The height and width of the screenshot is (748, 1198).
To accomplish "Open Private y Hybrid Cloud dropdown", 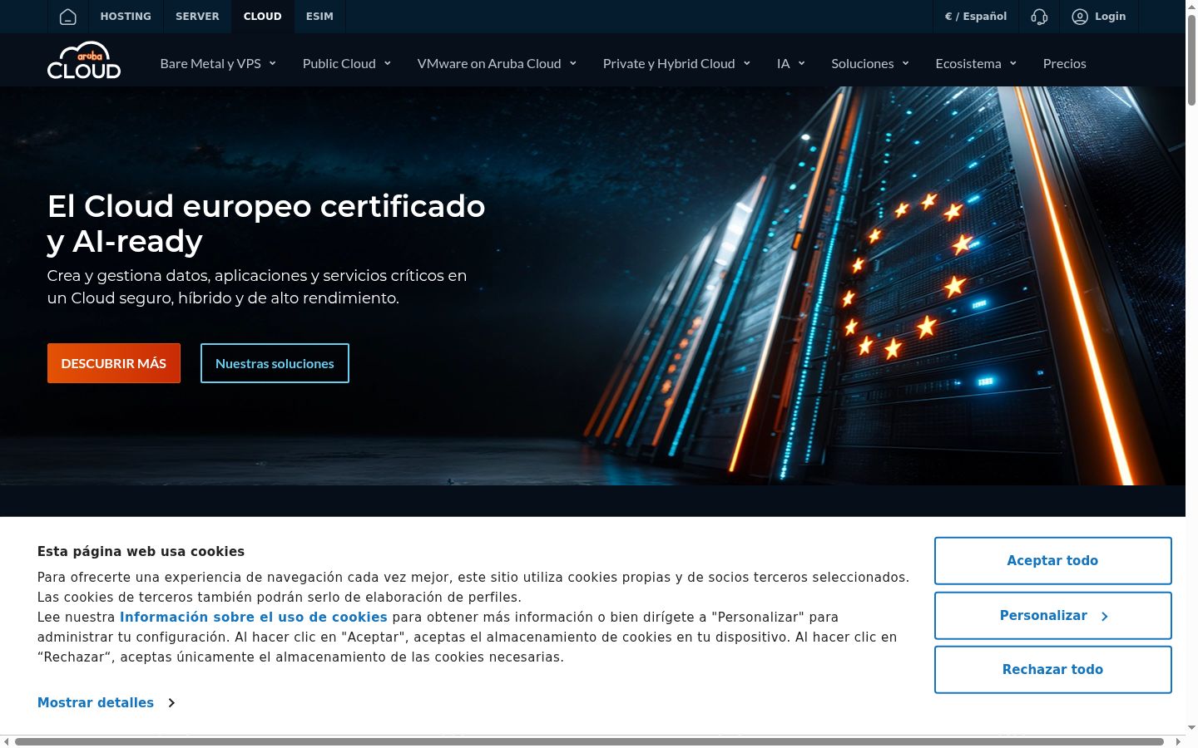I will [676, 63].
